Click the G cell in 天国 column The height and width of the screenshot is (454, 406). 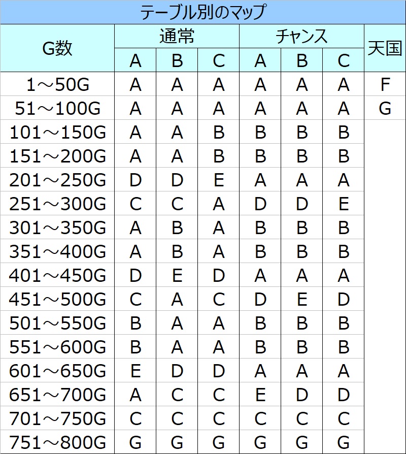click(x=385, y=109)
